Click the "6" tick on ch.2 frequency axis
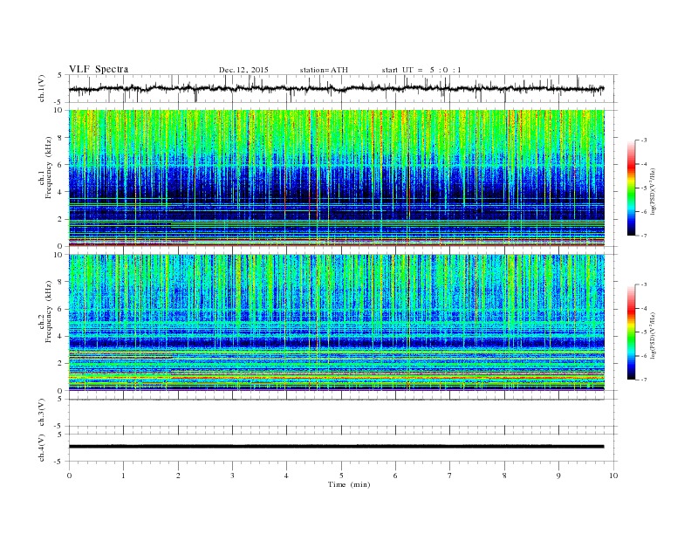The width and height of the screenshot is (691, 534). (61, 309)
